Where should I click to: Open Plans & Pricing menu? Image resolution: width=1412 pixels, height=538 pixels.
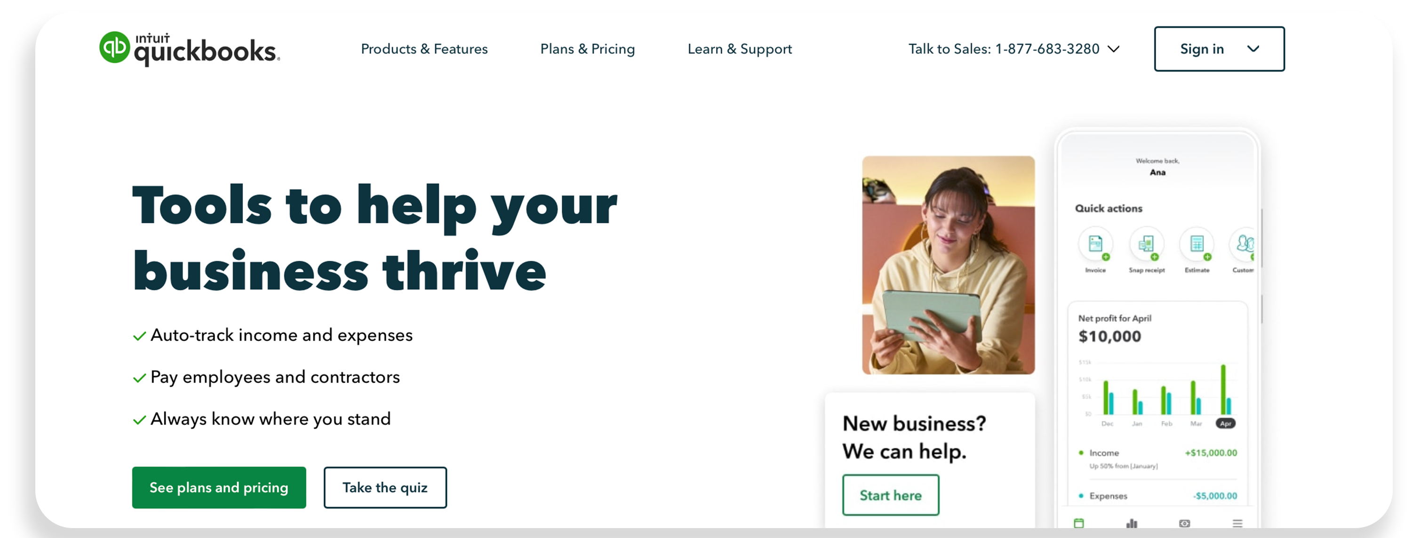tap(588, 49)
